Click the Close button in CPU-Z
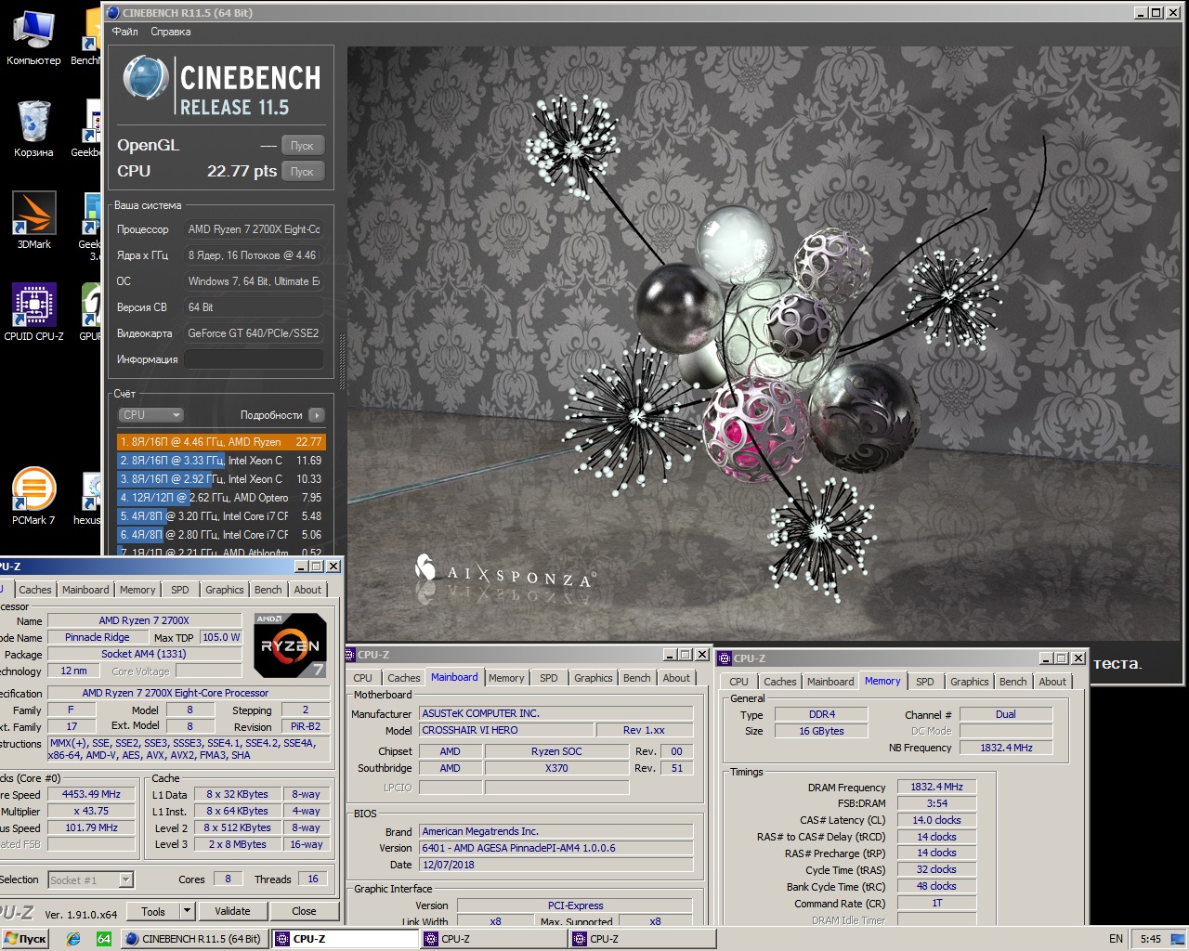Screen dimensions: 1189x951 click(304, 911)
